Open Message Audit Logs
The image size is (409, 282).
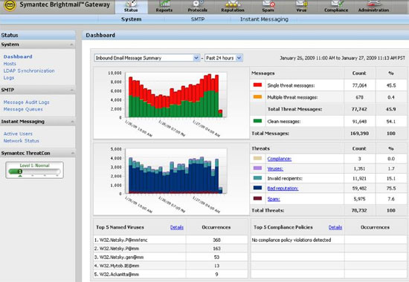pyautogui.click(x=26, y=102)
